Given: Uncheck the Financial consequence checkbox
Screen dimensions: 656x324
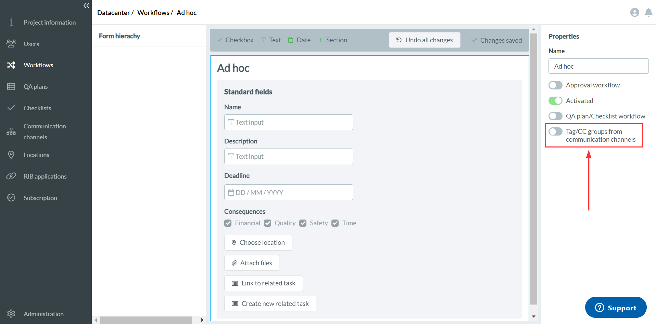Looking at the screenshot, I should tap(228, 223).
